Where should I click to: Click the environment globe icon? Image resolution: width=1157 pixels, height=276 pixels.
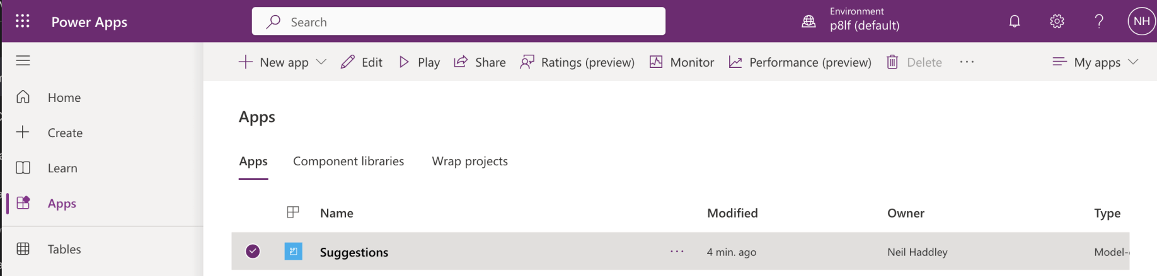tap(809, 21)
